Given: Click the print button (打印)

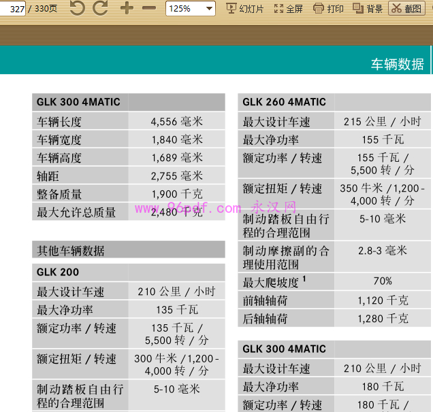Looking at the screenshot, I should (x=328, y=9).
